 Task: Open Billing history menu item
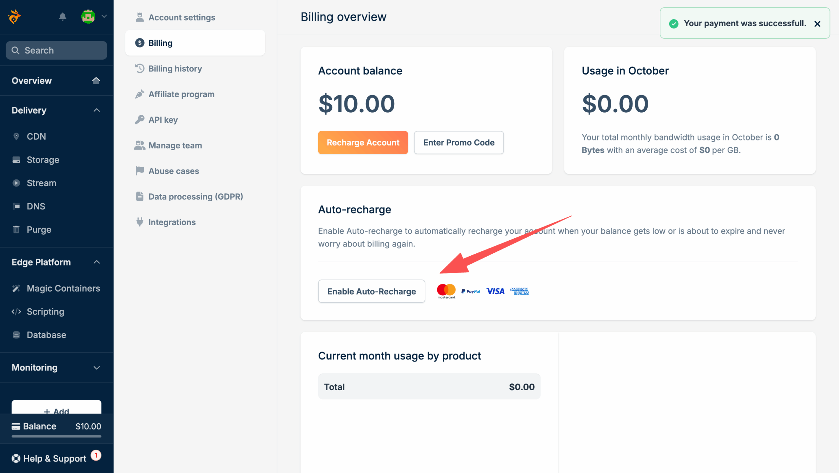(x=175, y=69)
